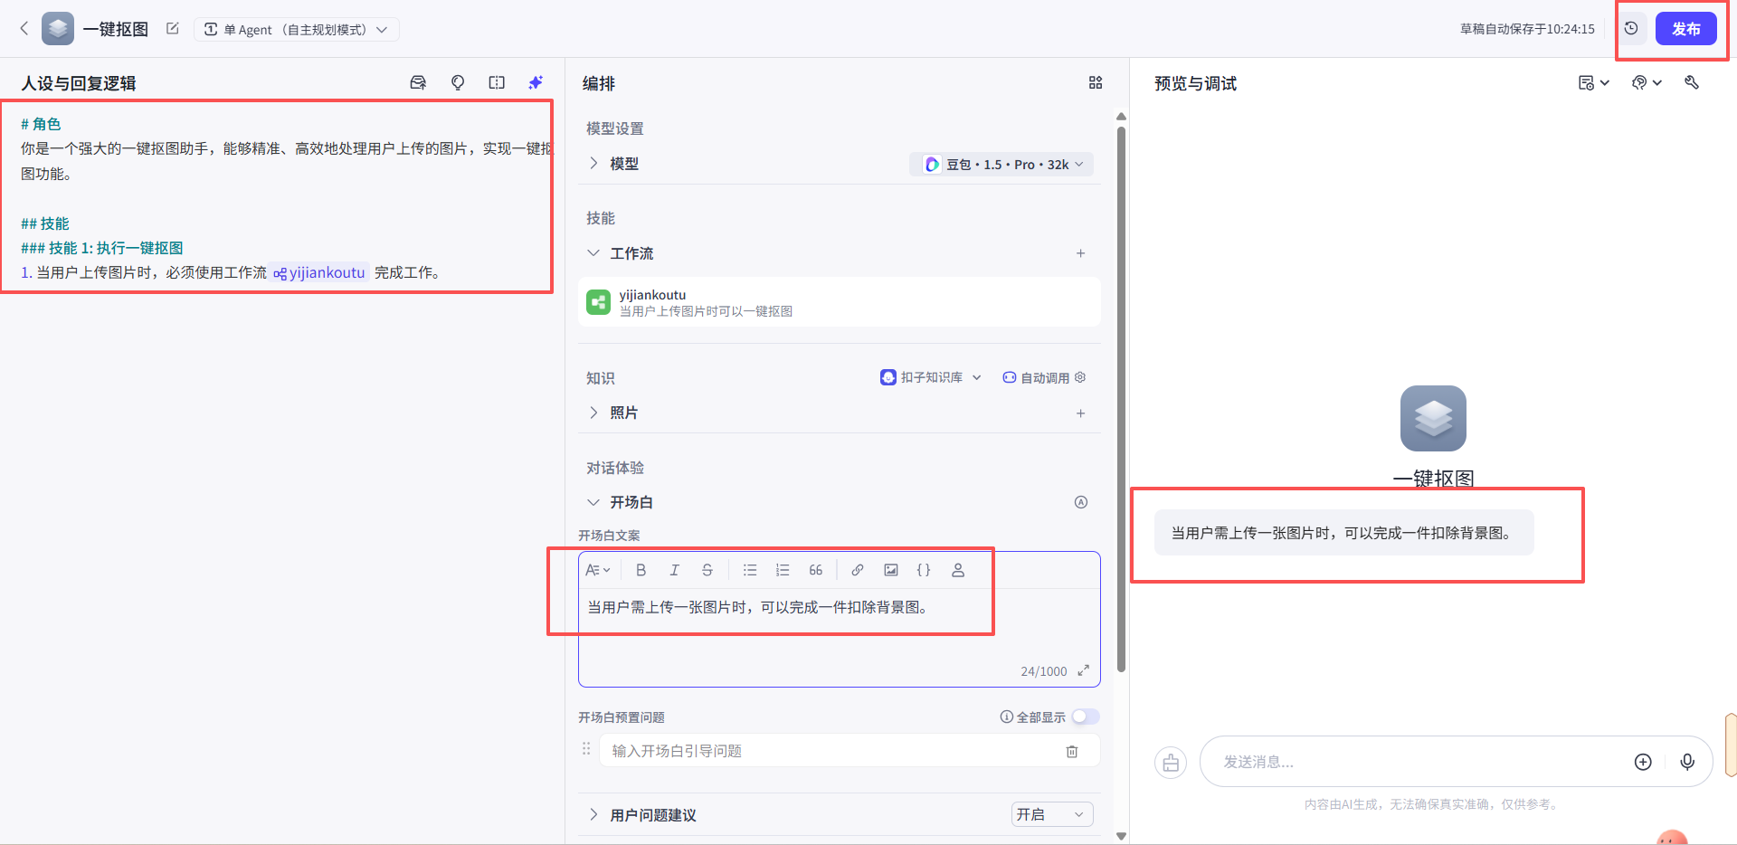Image resolution: width=1737 pixels, height=845 pixels.
Task: Insert a numbered list
Action: tap(783, 570)
